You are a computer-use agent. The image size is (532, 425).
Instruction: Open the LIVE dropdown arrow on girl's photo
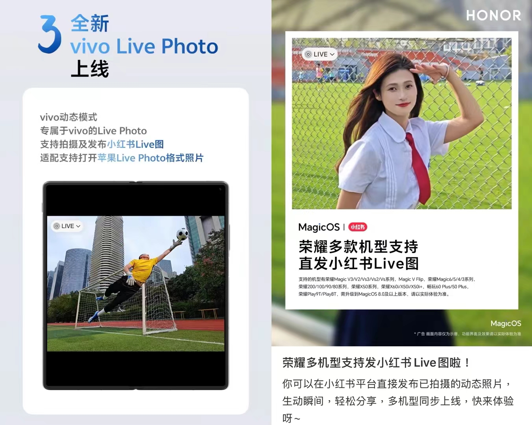pyautogui.click(x=332, y=54)
